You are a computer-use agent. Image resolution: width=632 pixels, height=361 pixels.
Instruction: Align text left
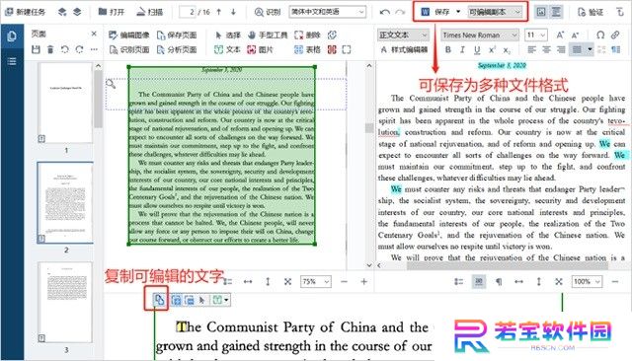[531, 50]
